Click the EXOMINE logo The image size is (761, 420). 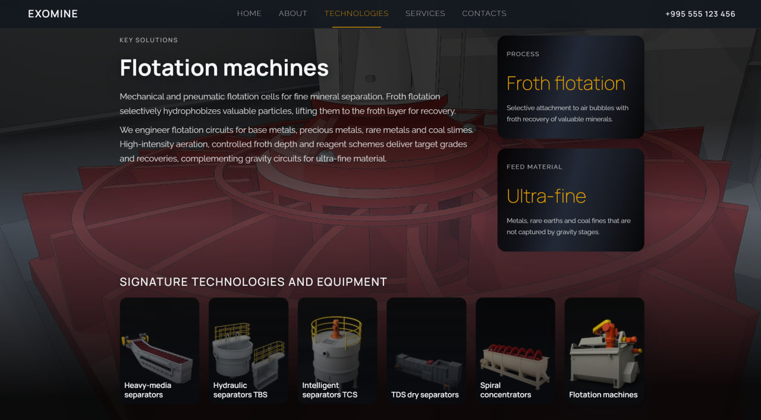[53, 14]
